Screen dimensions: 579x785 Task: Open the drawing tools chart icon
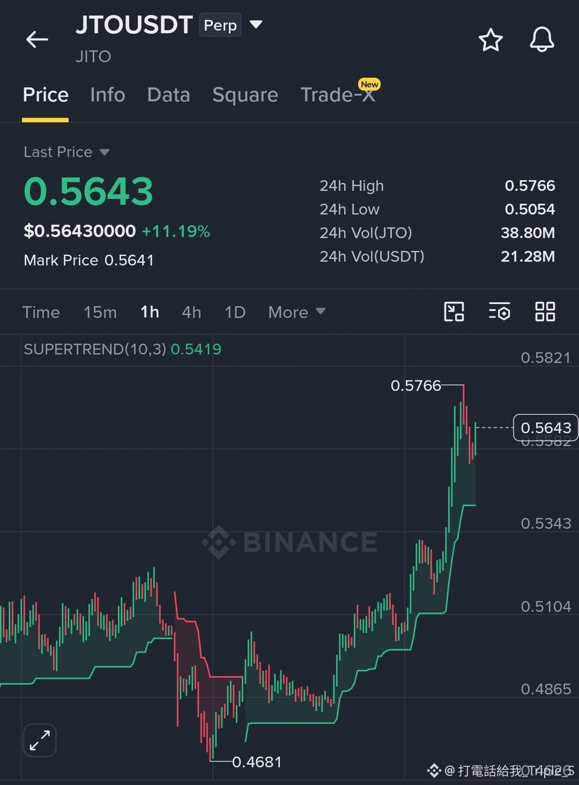point(454,312)
